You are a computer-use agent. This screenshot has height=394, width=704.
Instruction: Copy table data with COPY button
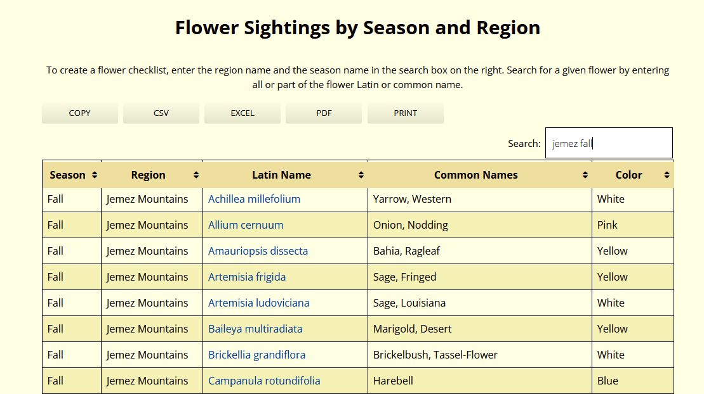tap(80, 113)
